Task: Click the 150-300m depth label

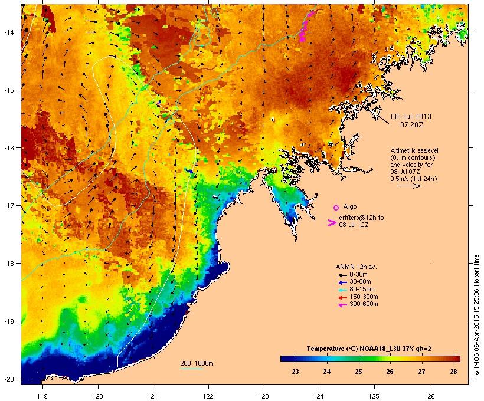Action: pyautogui.click(x=364, y=297)
